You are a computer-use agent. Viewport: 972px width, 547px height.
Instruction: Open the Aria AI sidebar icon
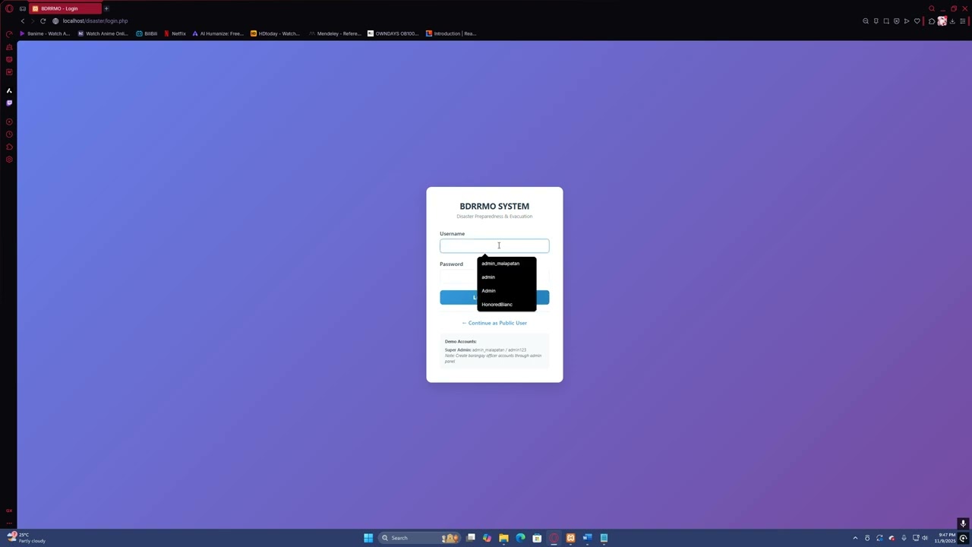point(9,90)
